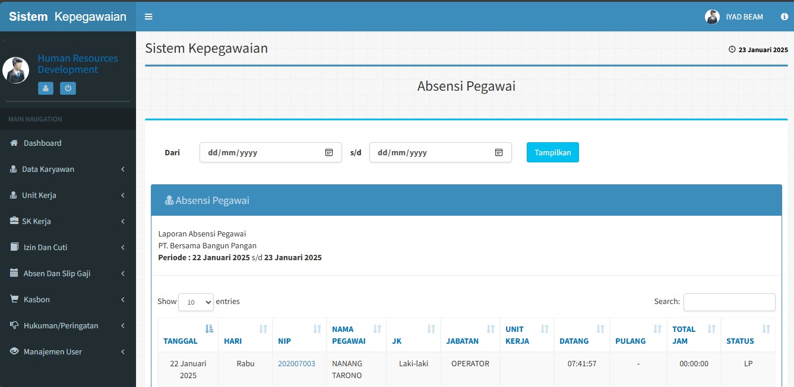Open IYAD BEAM user account menu
This screenshot has height=387, width=794.
734,17
